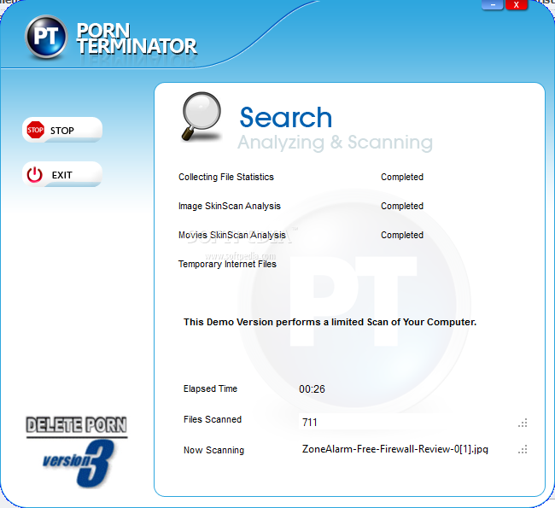Click the grip dots beside Files Scanned
Viewport: 555px width, 508px height.
[x=523, y=423]
